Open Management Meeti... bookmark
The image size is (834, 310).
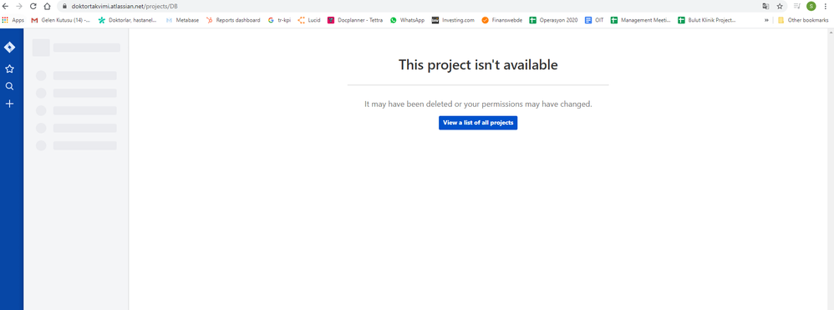(x=641, y=20)
